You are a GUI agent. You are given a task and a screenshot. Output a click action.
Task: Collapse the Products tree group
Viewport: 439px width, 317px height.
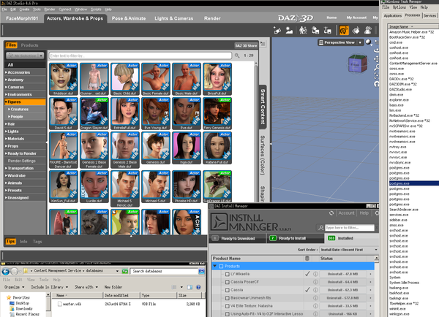click(x=214, y=266)
